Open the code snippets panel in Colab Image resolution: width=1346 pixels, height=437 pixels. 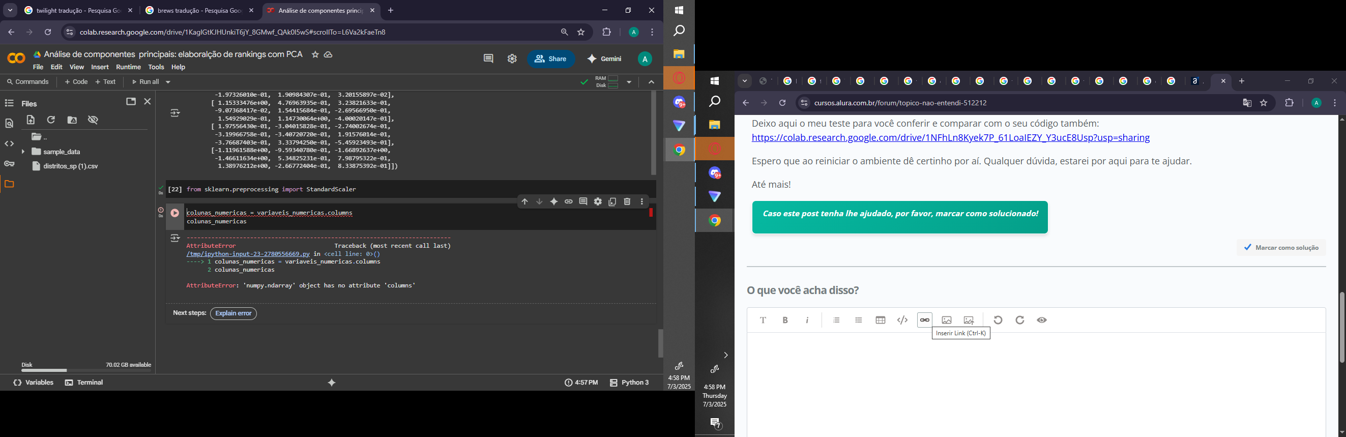tap(9, 144)
